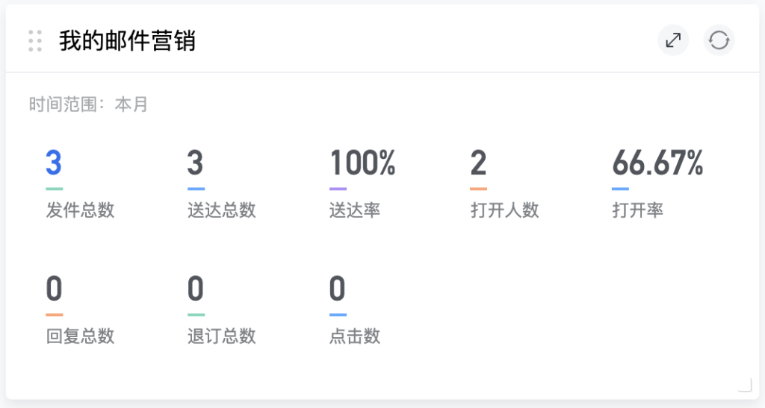The width and height of the screenshot is (765, 408).
Task: Click the 打开人数 label
Action: tap(504, 210)
